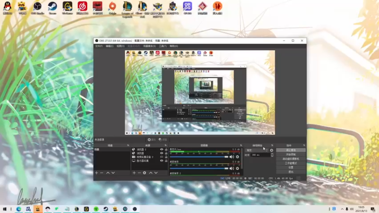Mute the second mixer channel speaker

pyautogui.click(x=232, y=169)
